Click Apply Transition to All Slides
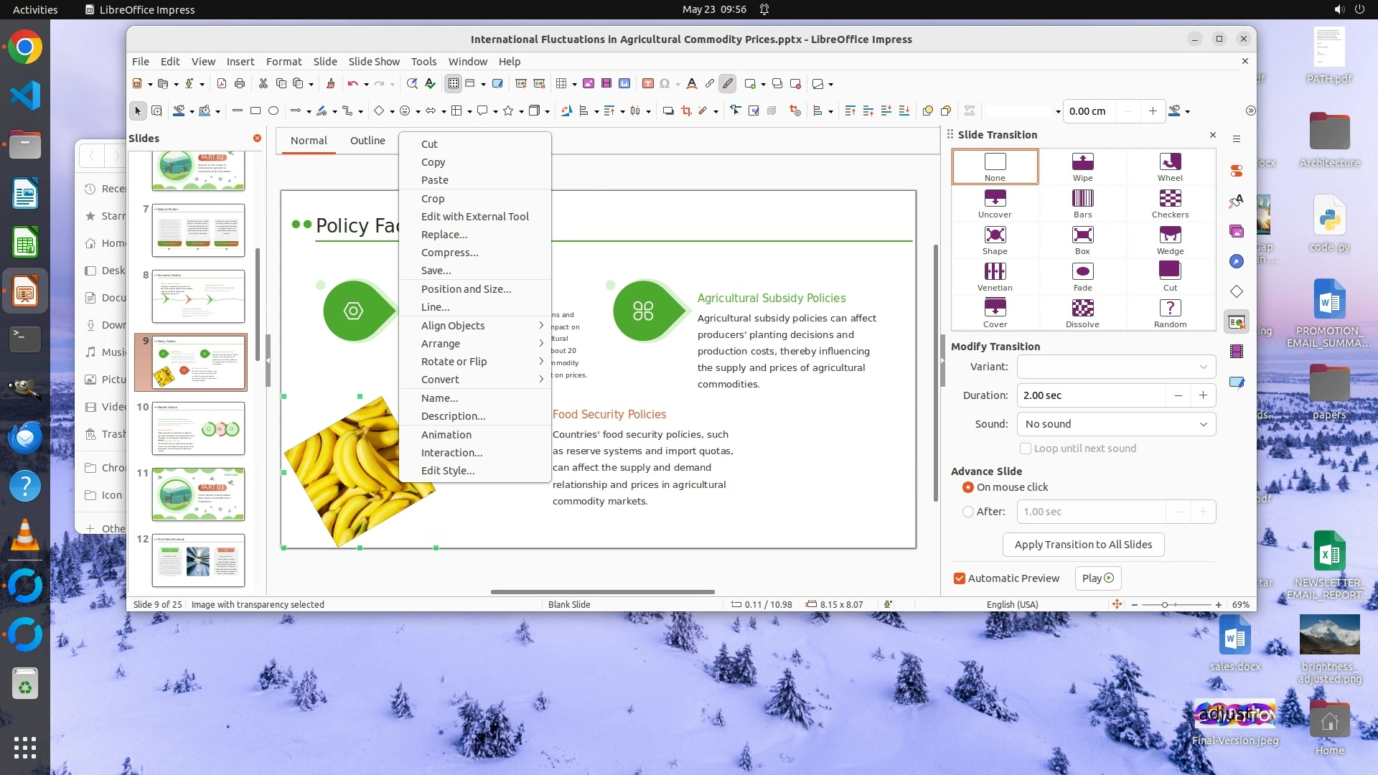 pyautogui.click(x=1083, y=545)
